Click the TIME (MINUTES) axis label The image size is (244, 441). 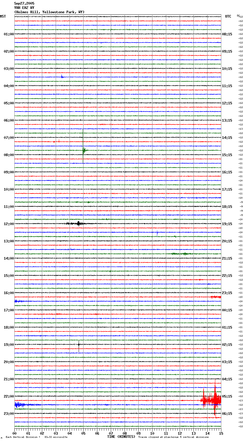(x=121, y=437)
